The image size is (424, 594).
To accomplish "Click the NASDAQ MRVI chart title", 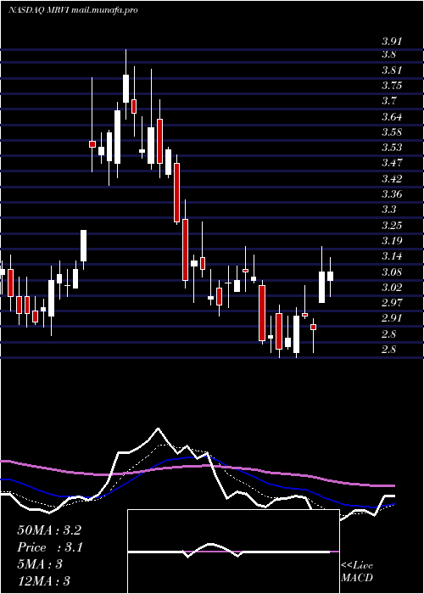I will [x=73, y=10].
